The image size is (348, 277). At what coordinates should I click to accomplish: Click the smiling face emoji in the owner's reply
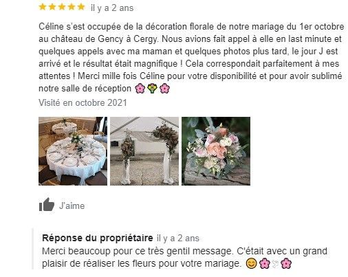pyautogui.click(x=251, y=263)
